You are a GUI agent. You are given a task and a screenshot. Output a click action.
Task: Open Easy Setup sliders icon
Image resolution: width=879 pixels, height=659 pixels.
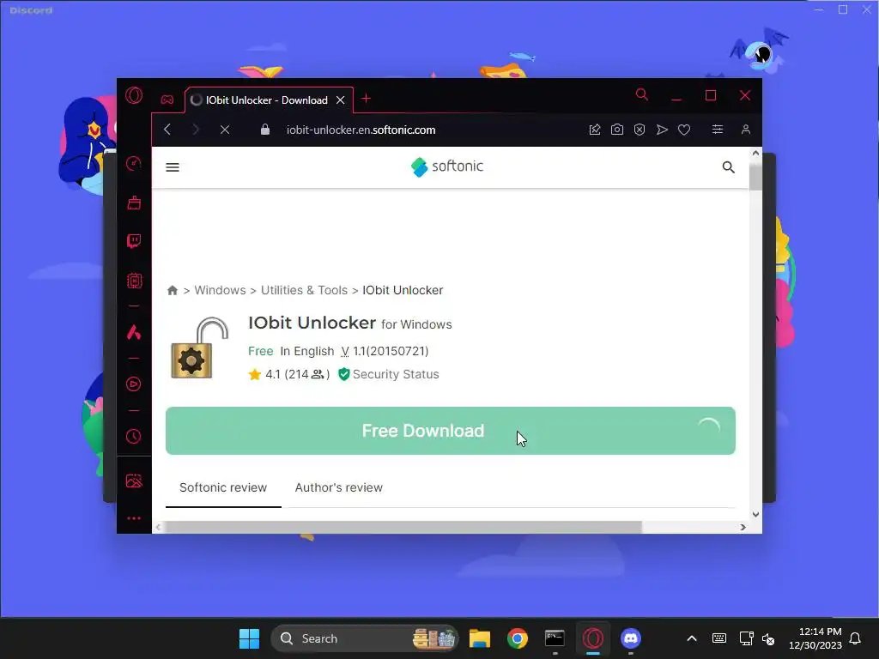(x=717, y=130)
